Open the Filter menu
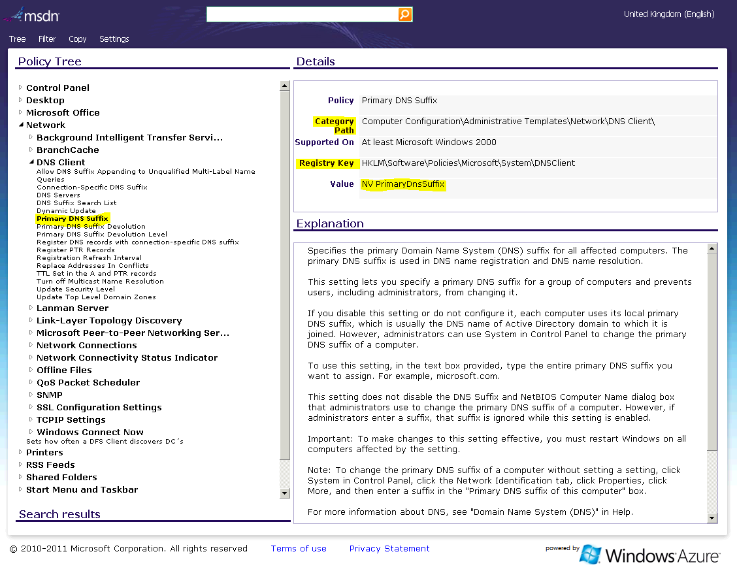The width and height of the screenshot is (737, 573). 47,39
